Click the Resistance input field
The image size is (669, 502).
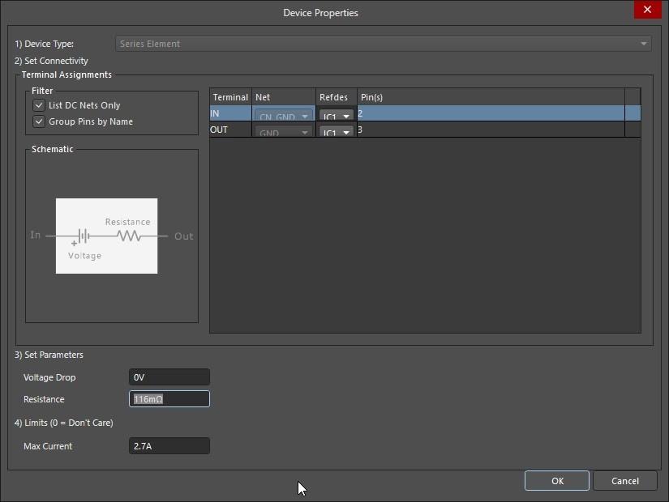point(169,399)
